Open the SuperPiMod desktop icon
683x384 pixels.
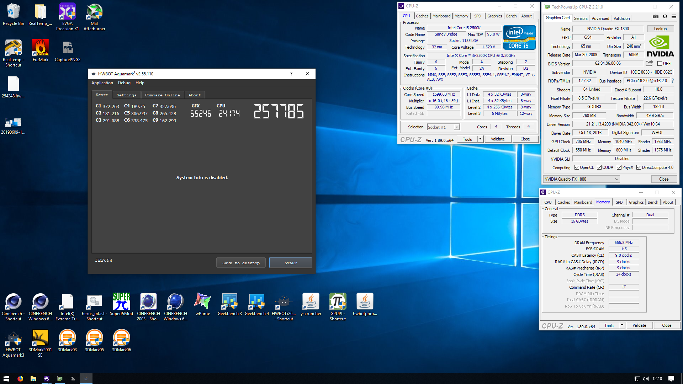point(121,304)
